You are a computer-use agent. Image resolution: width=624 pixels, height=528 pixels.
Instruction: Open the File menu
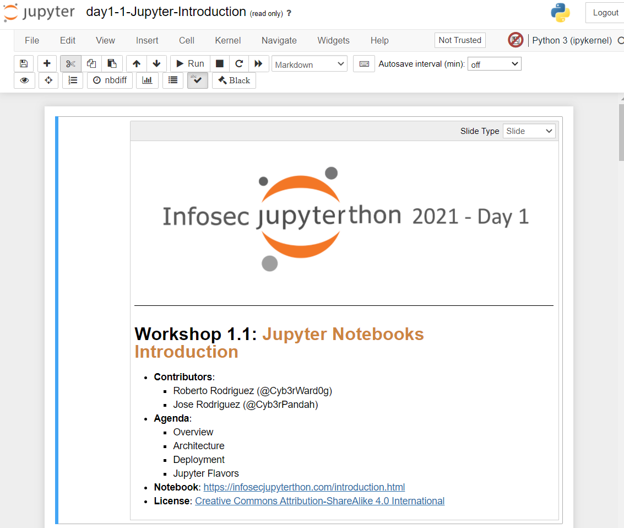coord(32,41)
